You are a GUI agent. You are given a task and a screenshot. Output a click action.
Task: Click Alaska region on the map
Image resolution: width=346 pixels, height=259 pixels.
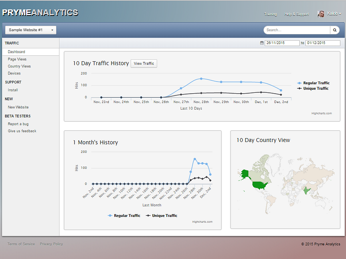(244, 174)
